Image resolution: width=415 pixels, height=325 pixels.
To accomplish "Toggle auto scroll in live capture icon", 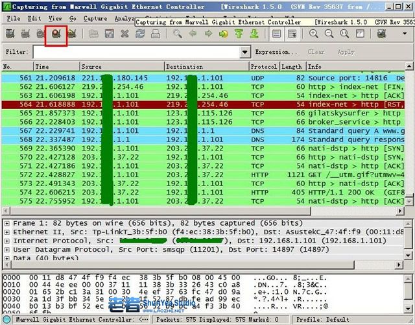I will click(x=292, y=34).
